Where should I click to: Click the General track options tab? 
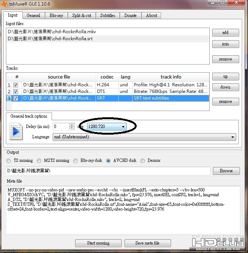29,116
